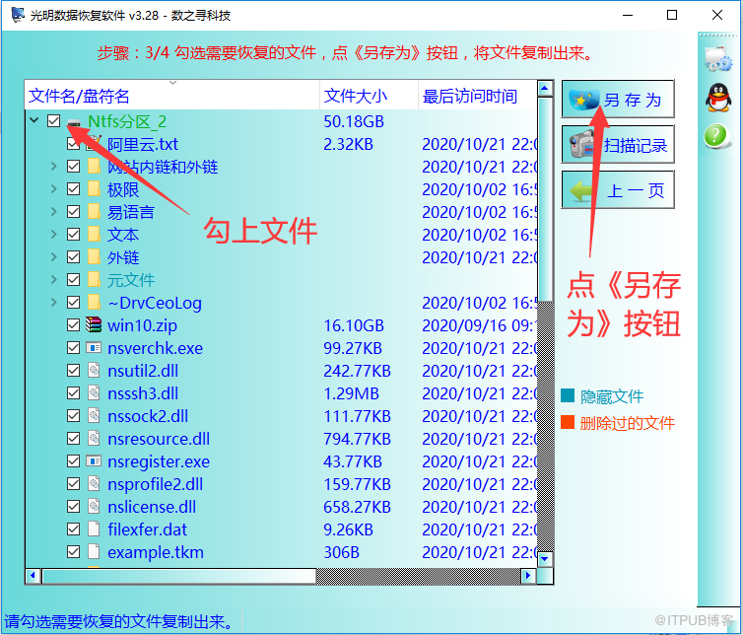Image resolution: width=743 pixels, height=635 pixels.
Task: Click the app icon in title bar
Action: (18, 15)
